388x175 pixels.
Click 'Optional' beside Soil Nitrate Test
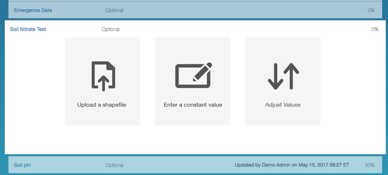pos(111,29)
